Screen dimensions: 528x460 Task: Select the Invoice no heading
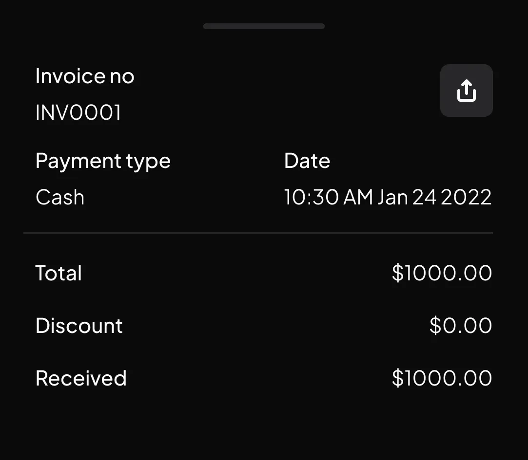85,75
